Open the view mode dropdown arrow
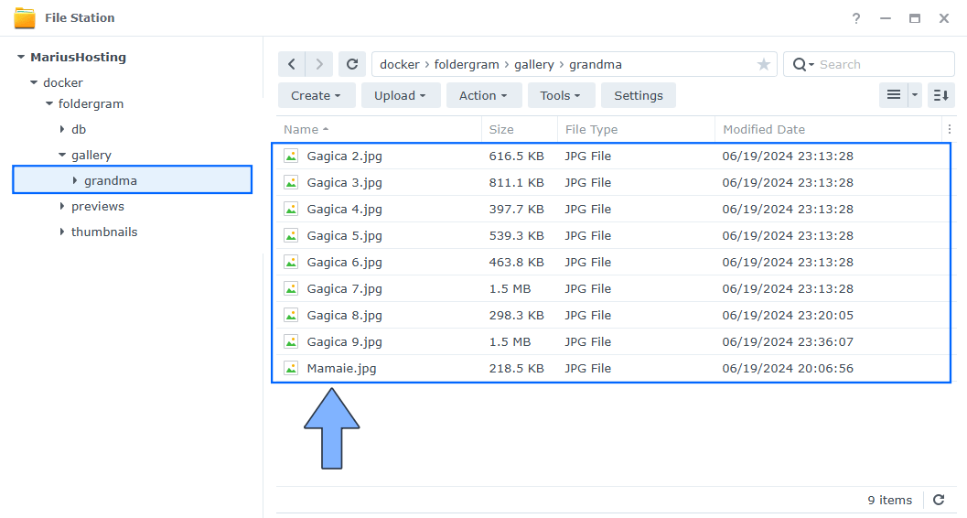Image resolution: width=967 pixels, height=518 pixels. 915,95
